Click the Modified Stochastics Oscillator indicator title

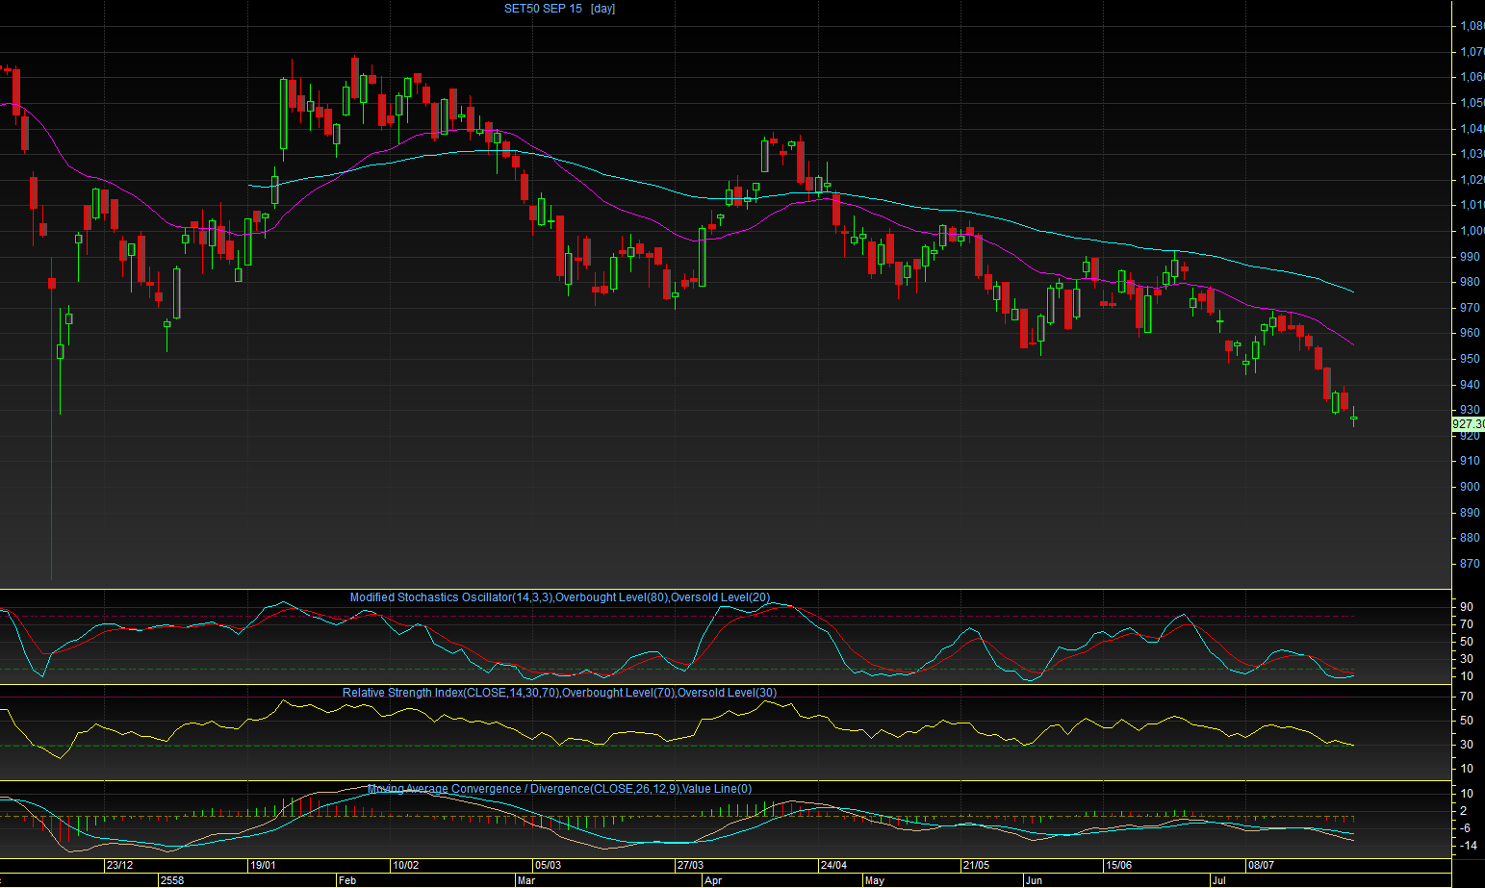560,597
